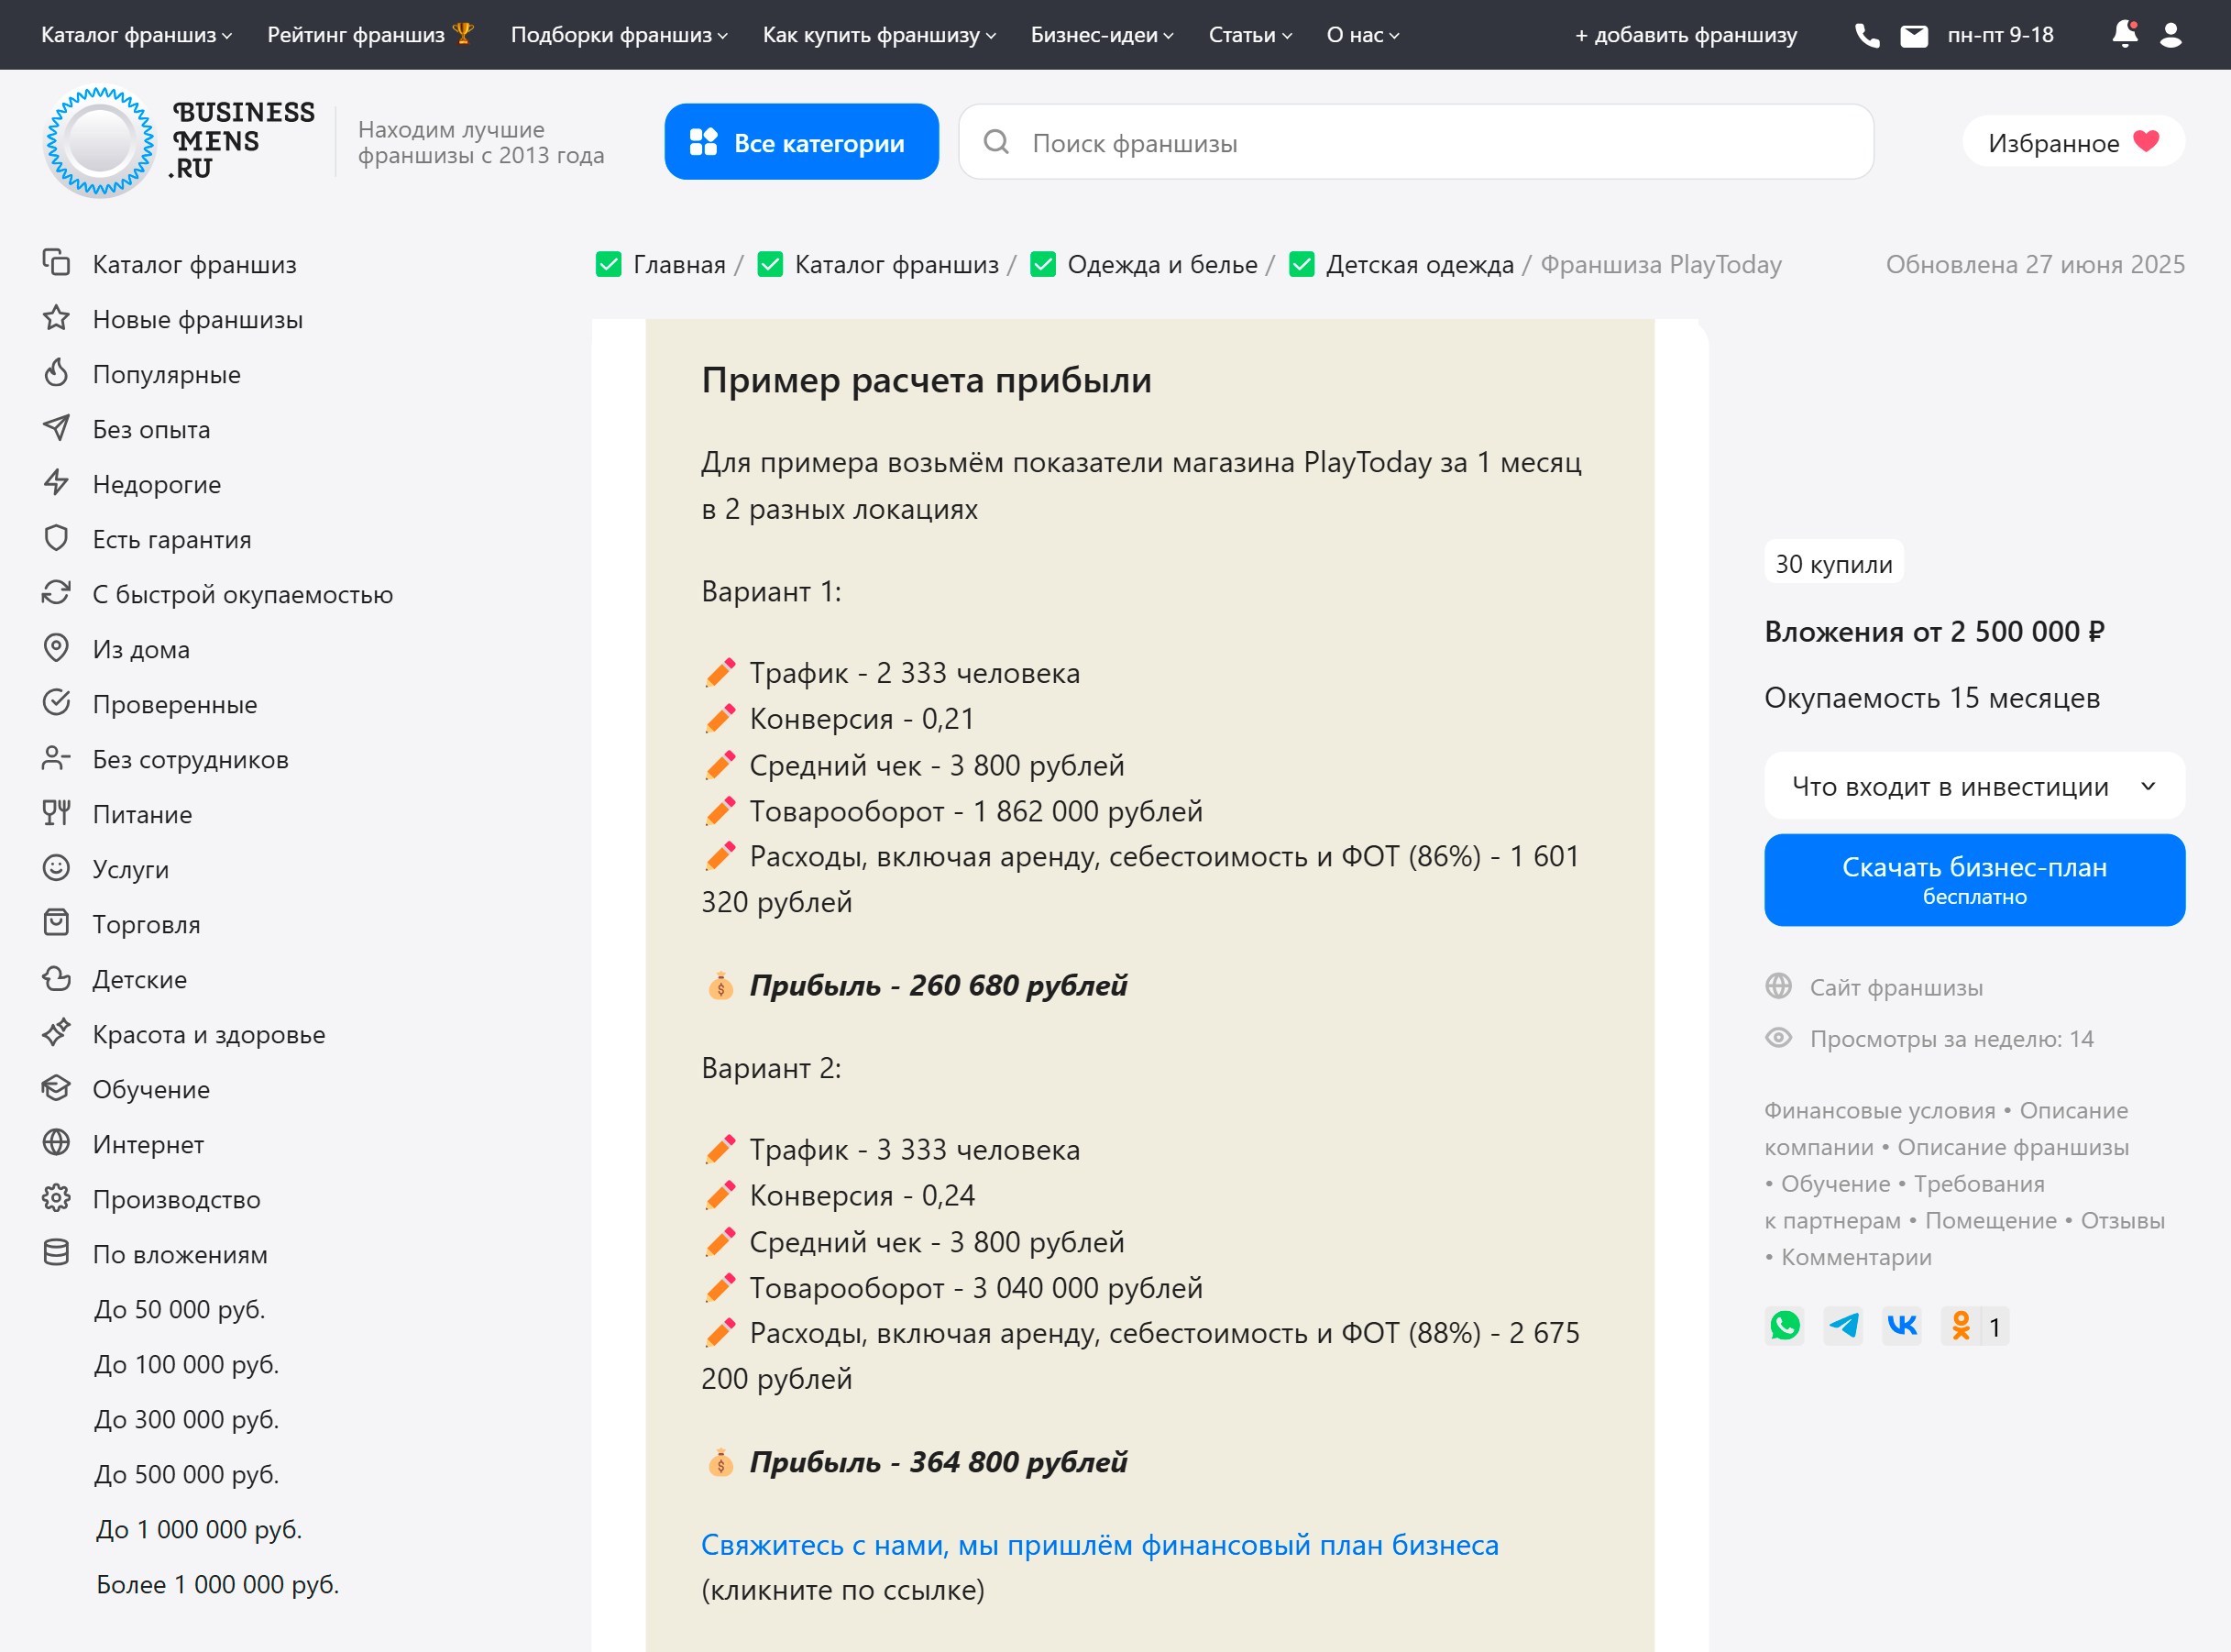The width and height of the screenshot is (2231, 1652).
Task: Click into Поиск франшизы search field
Action: tap(1415, 142)
